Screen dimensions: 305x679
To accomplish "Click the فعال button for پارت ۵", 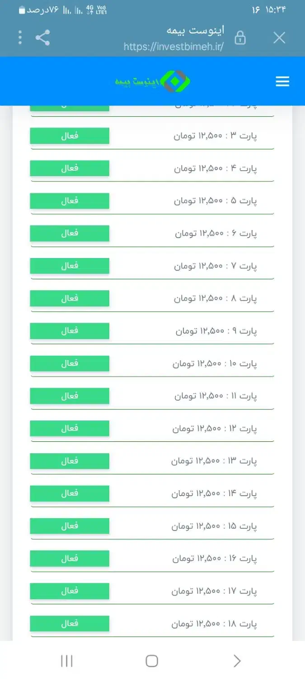I will click(70, 201).
